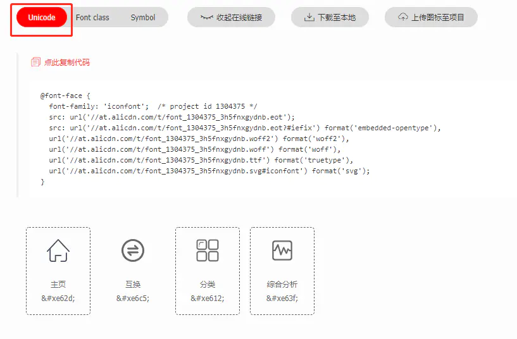Click the &#xe62d; code under 主页
This screenshot has height=339, width=517.
(x=58, y=299)
